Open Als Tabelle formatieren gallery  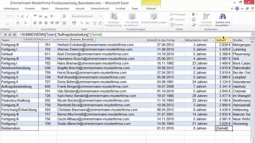coord(132,20)
